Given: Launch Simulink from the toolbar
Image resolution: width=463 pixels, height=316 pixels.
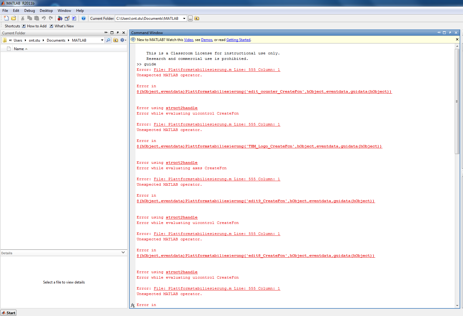Looking at the screenshot, I should (60, 18).
